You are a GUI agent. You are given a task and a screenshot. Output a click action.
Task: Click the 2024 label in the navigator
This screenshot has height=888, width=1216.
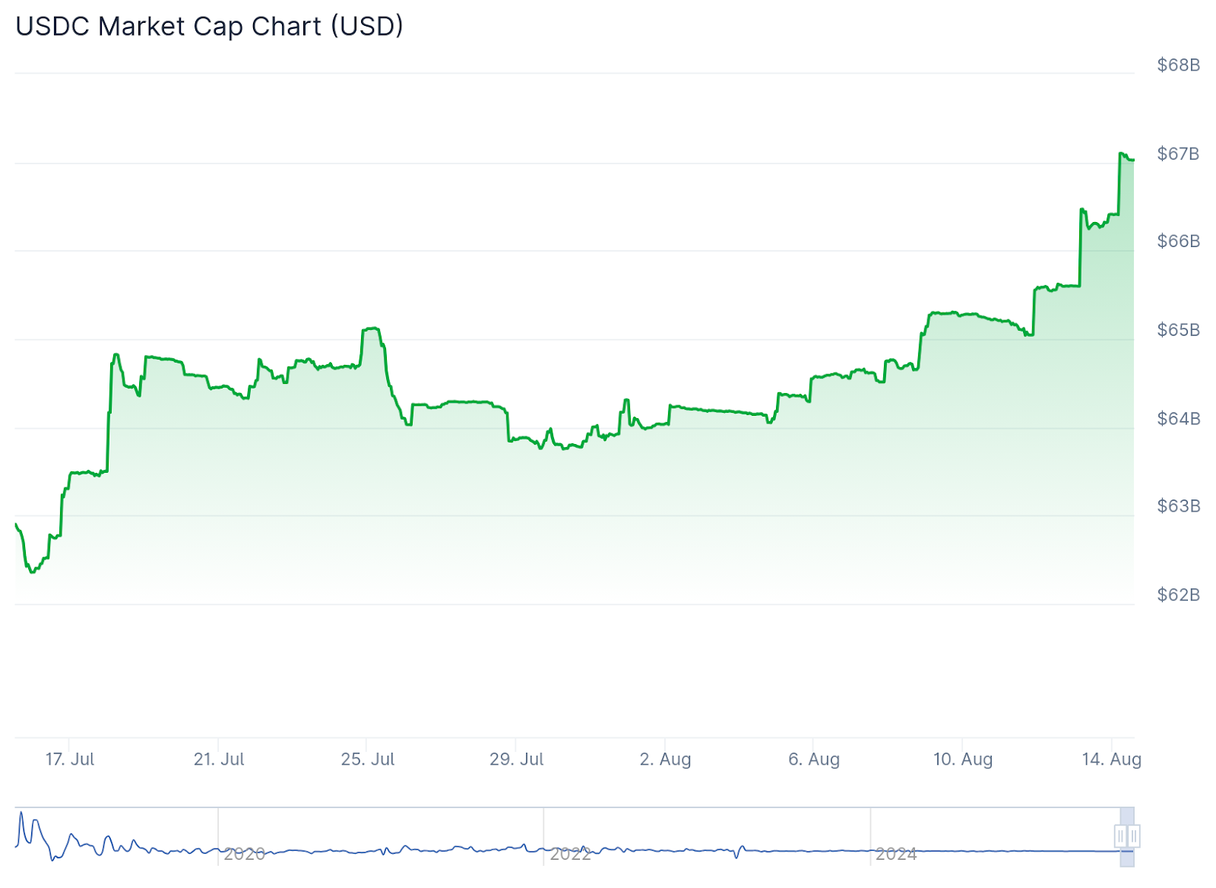click(x=896, y=854)
